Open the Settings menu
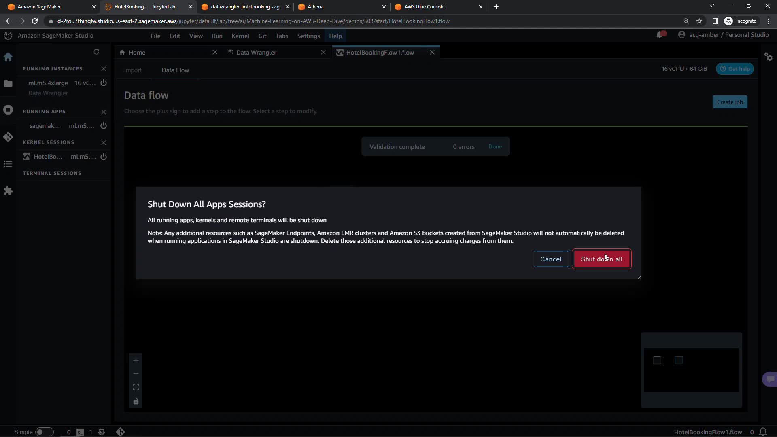Screen dimensions: 777x437 tap(308, 36)
